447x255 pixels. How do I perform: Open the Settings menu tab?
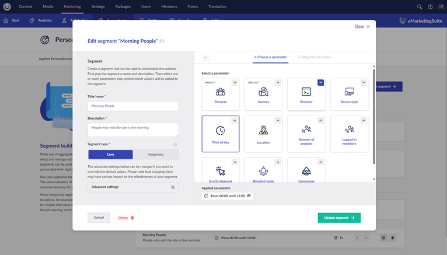click(x=98, y=6)
